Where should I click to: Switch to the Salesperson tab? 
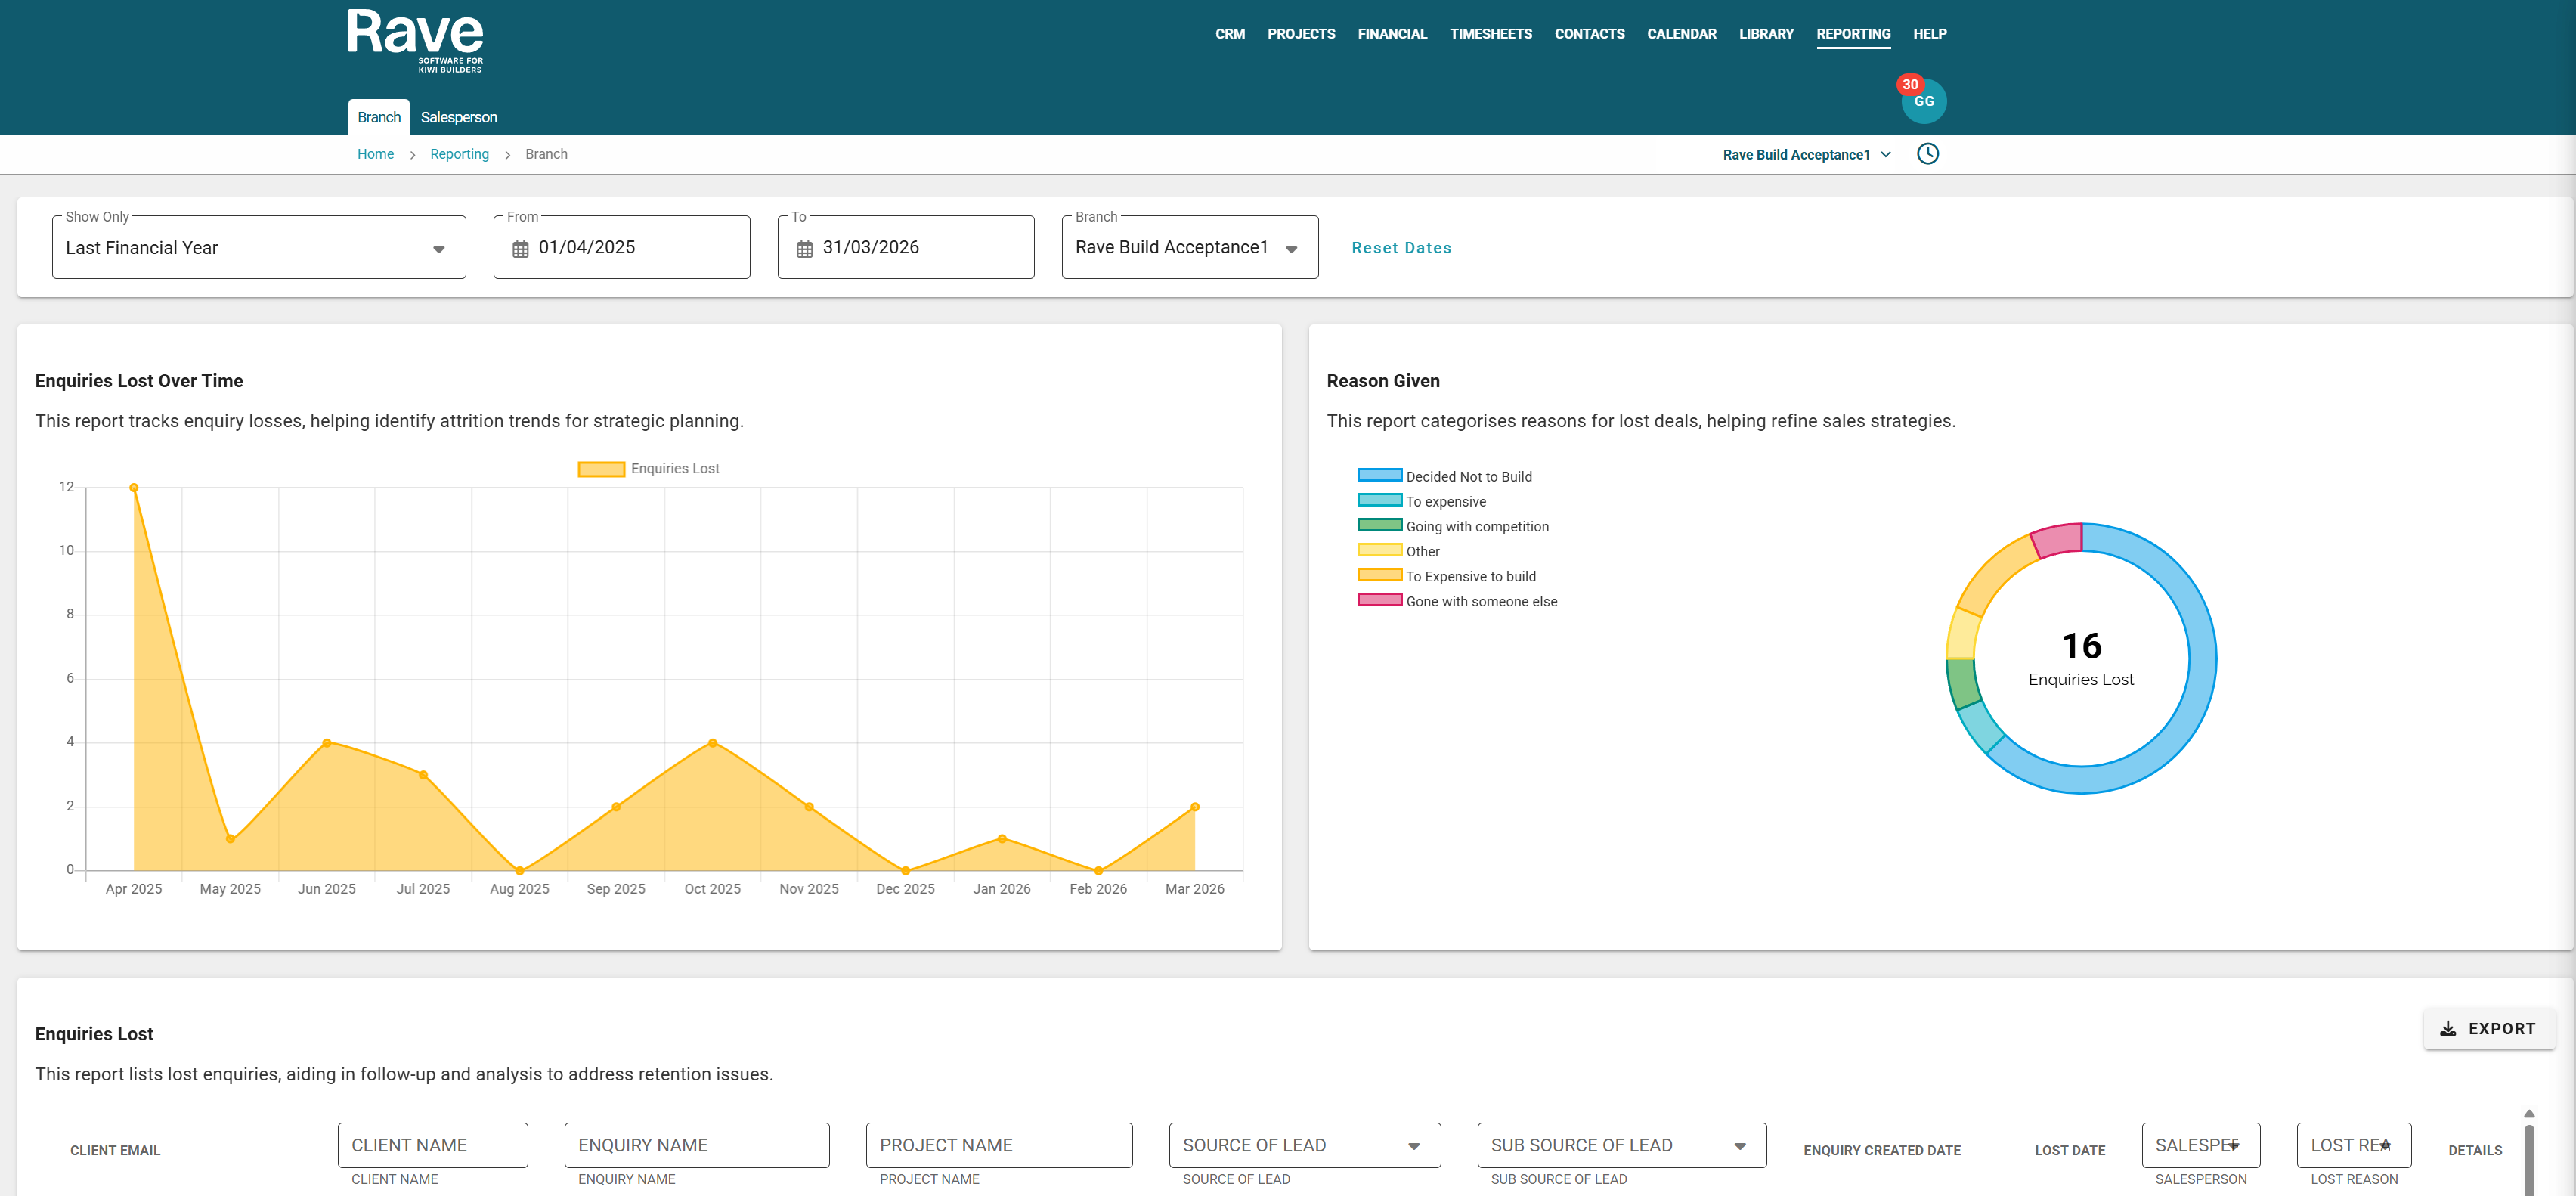coord(459,117)
